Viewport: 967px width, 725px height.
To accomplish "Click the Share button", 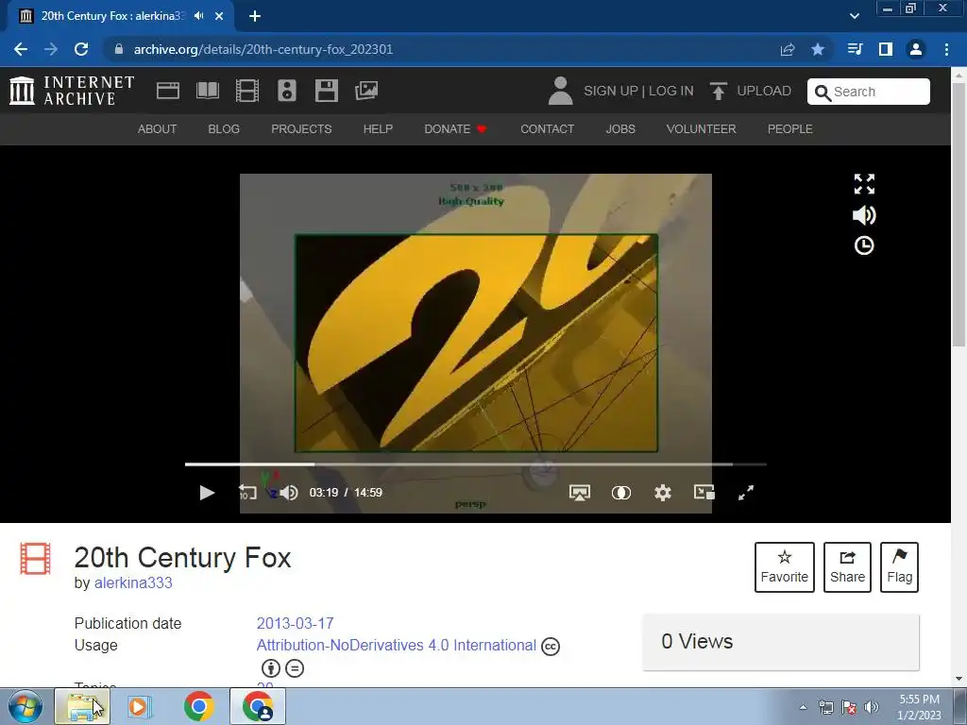I will [847, 567].
